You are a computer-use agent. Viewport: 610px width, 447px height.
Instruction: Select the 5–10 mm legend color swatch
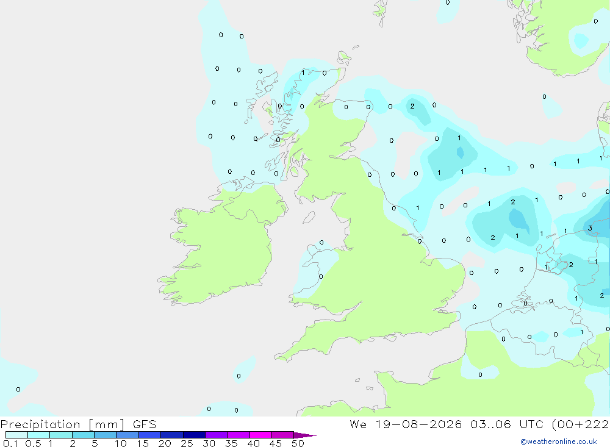(106, 435)
